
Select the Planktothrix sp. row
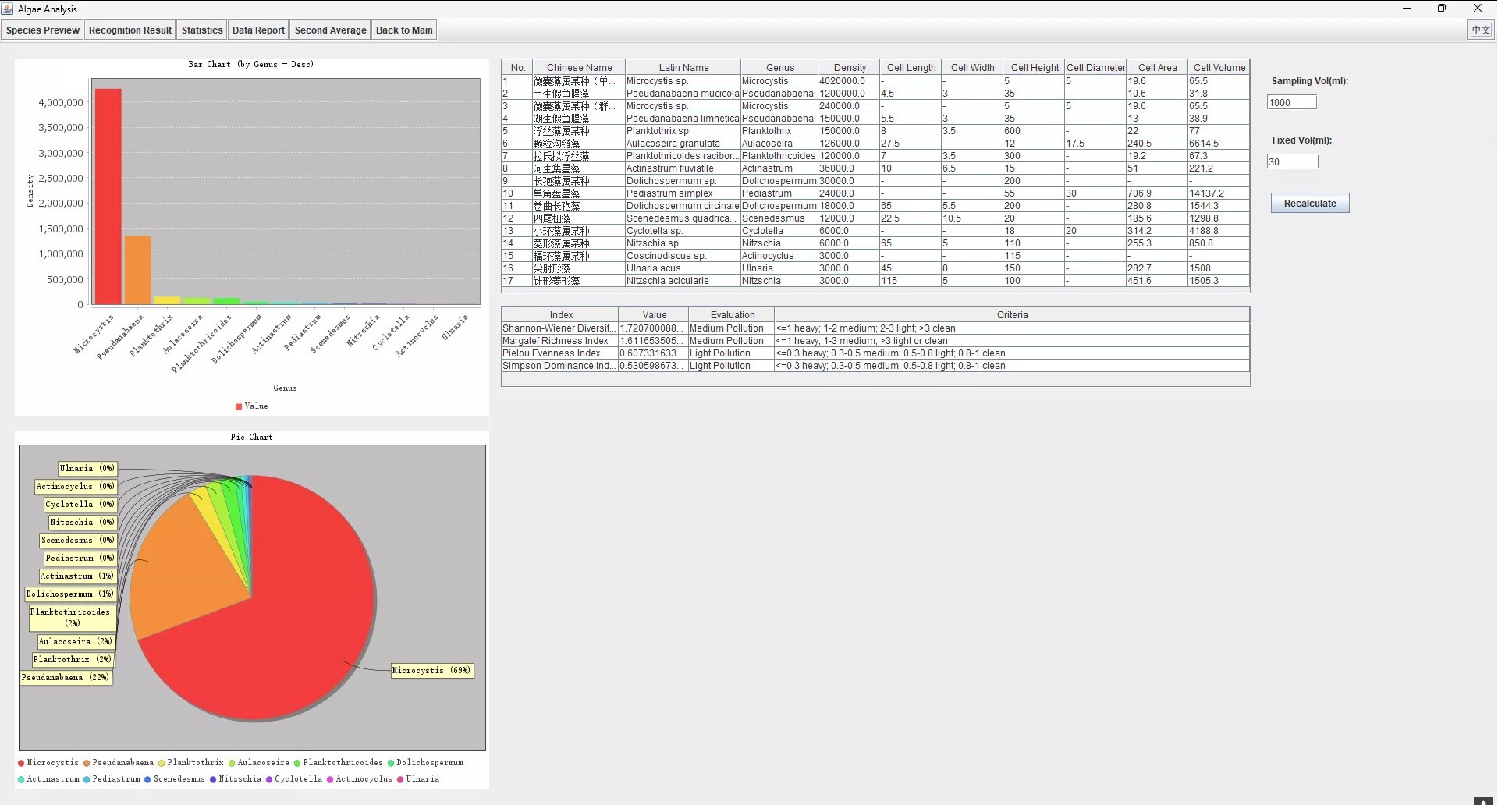coord(875,131)
